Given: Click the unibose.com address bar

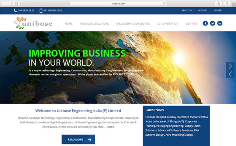Looking at the screenshot, I should click(x=118, y=3).
